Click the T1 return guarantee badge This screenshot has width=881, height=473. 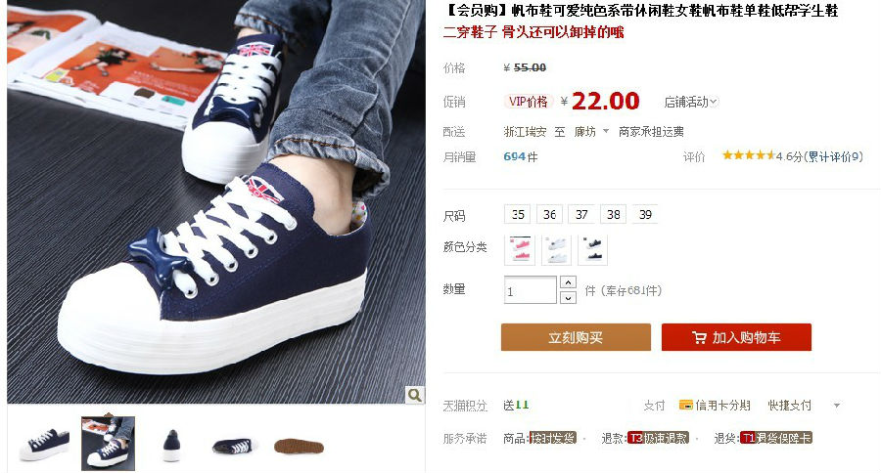click(776, 438)
